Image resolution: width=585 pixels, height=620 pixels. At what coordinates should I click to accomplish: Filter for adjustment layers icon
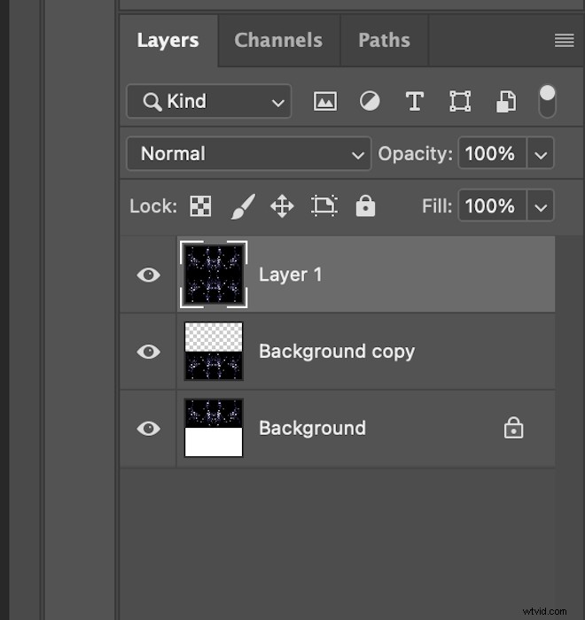point(370,101)
